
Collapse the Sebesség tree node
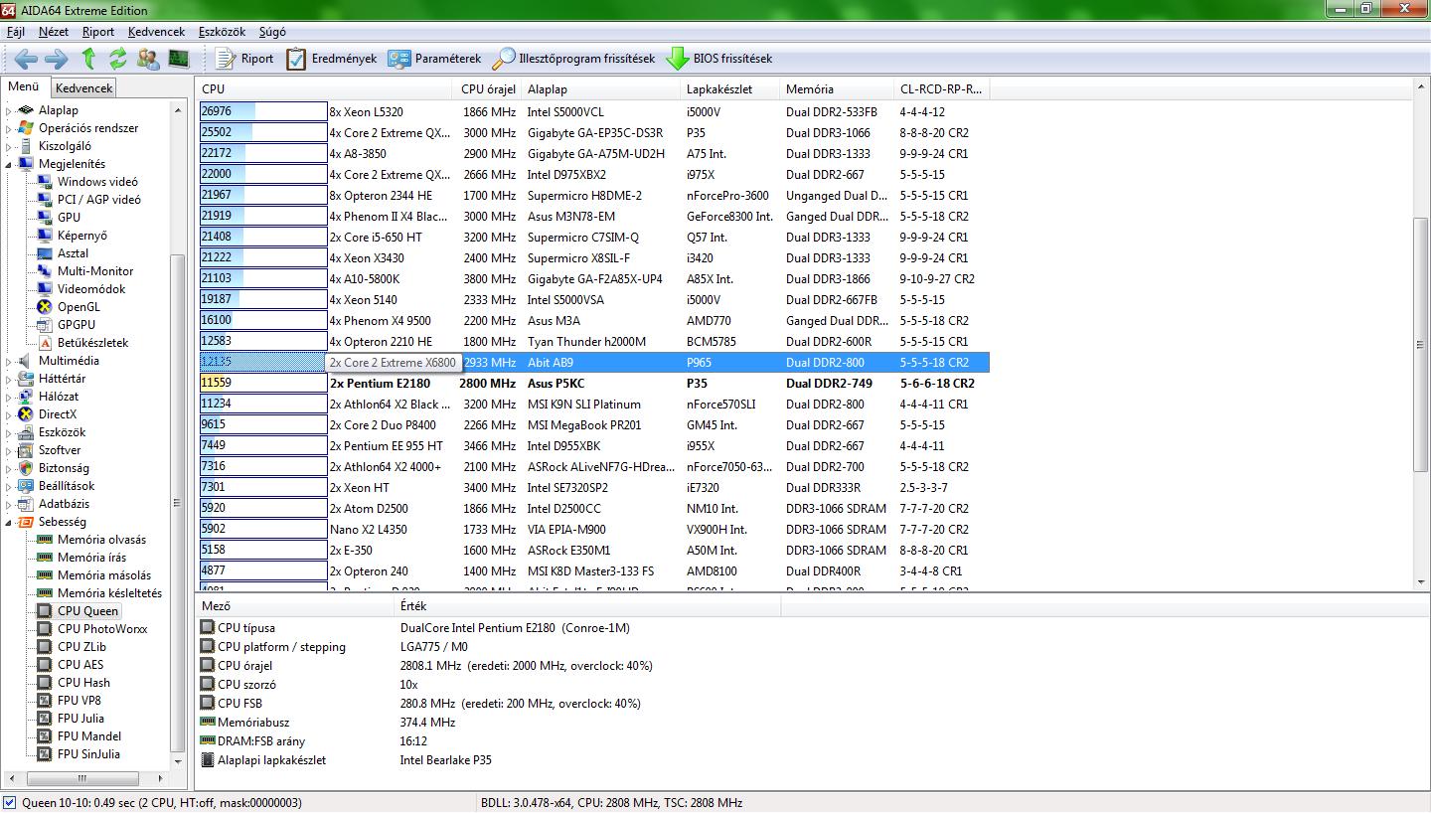(9, 522)
